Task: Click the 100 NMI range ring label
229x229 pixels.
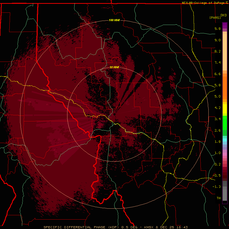Action: pyautogui.click(x=114, y=20)
